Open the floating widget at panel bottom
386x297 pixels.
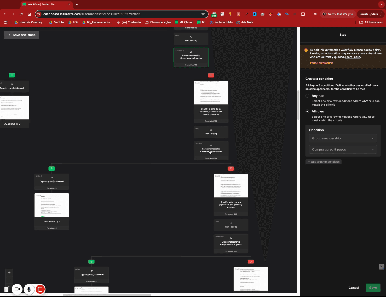coord(382,266)
